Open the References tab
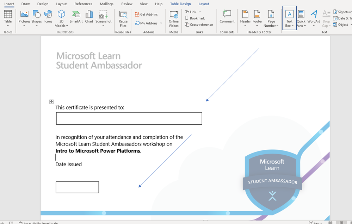 click(83, 4)
